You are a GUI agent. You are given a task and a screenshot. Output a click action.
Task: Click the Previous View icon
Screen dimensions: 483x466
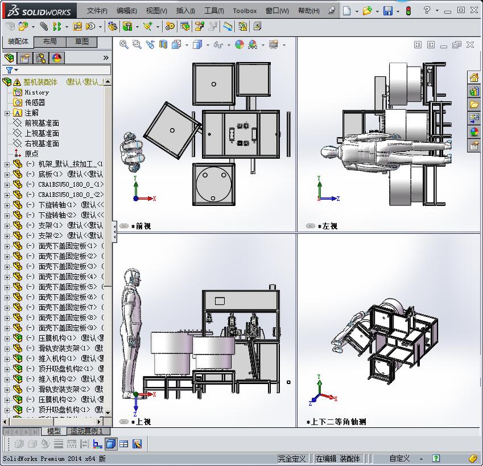tap(150, 44)
